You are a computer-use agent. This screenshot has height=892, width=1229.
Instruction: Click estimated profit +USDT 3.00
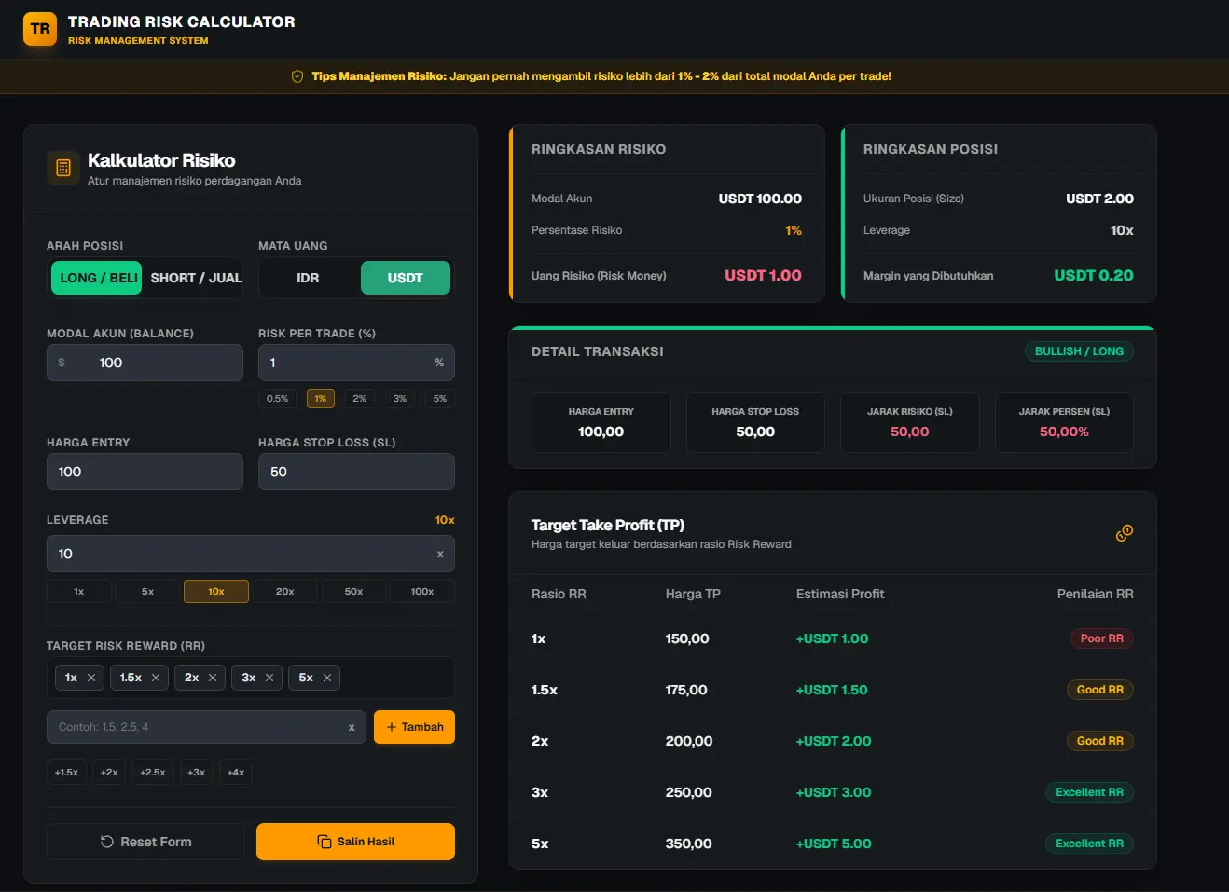(x=834, y=792)
